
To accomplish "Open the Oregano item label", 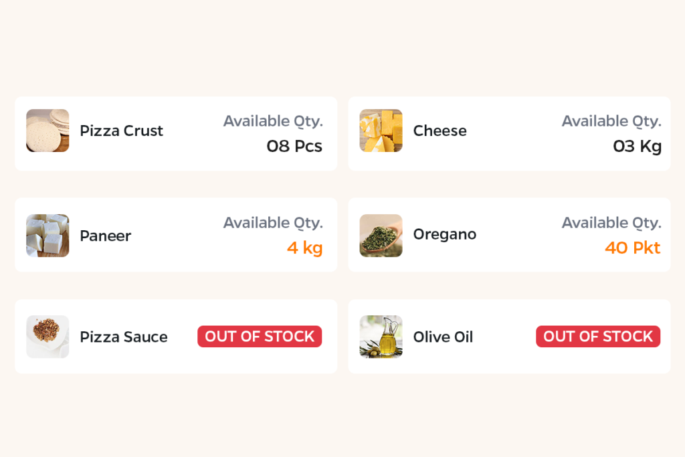I will click(445, 235).
